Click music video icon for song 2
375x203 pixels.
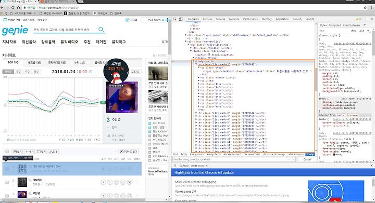pyautogui.click(x=129, y=182)
